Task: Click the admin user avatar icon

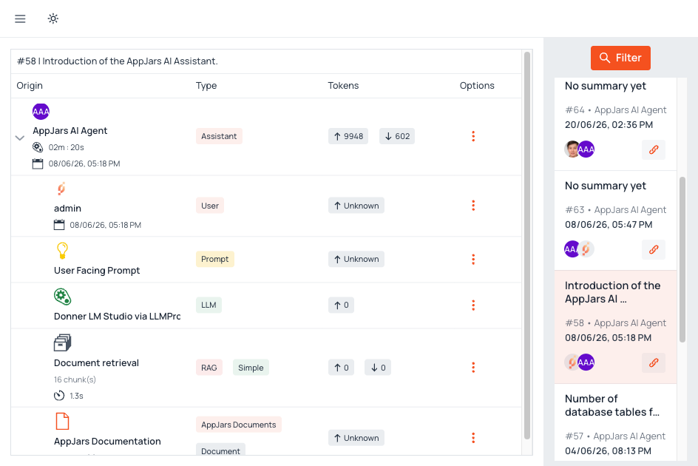Action: (x=62, y=189)
